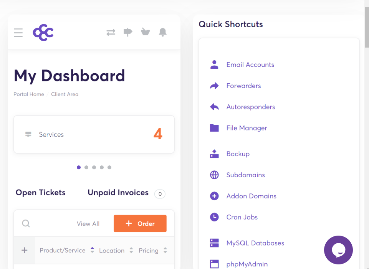Image resolution: width=369 pixels, height=269 pixels.
Task: Open the shopping basket icon
Action: [146, 32]
